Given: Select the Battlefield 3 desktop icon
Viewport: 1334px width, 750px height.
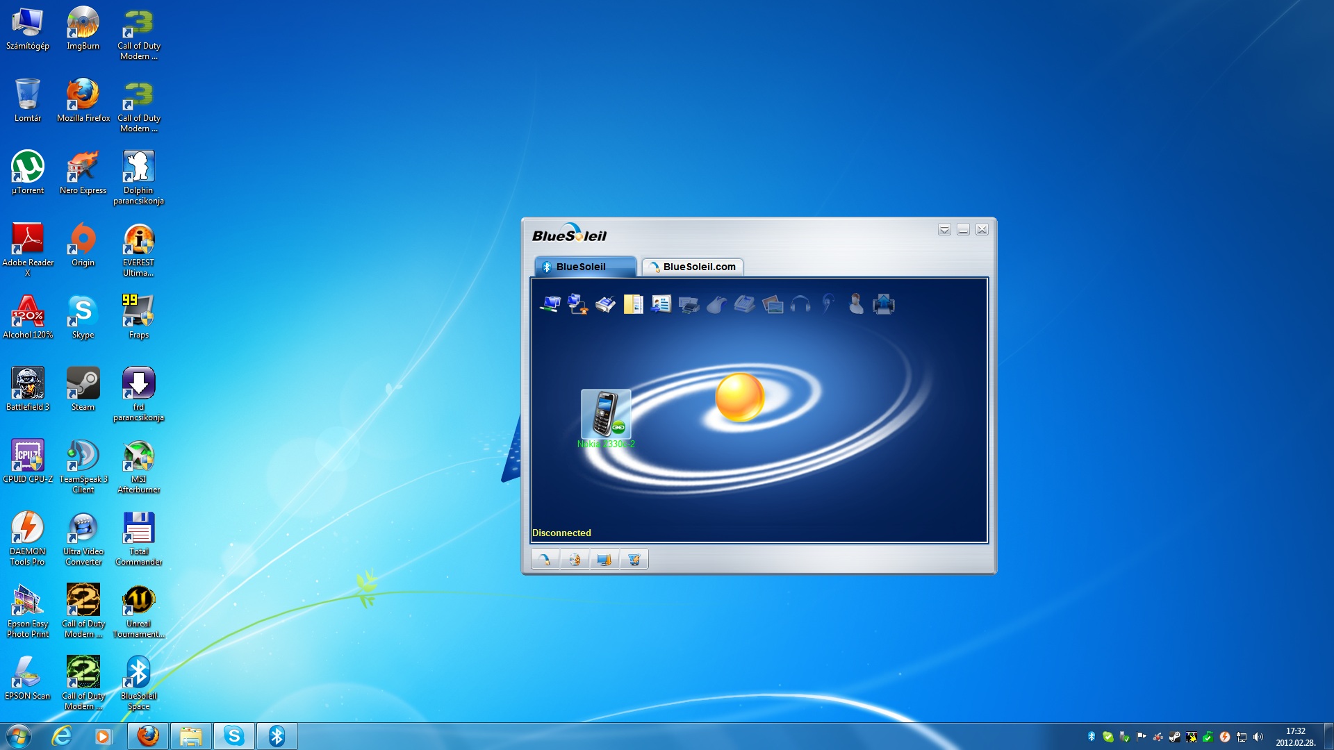Looking at the screenshot, I should click(x=28, y=390).
